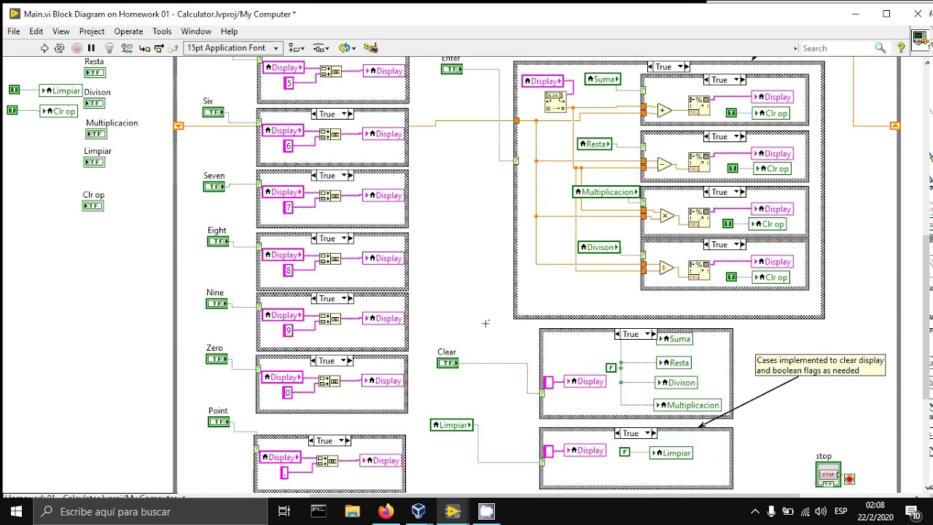Click the Step Into toolbar icon

[144, 48]
